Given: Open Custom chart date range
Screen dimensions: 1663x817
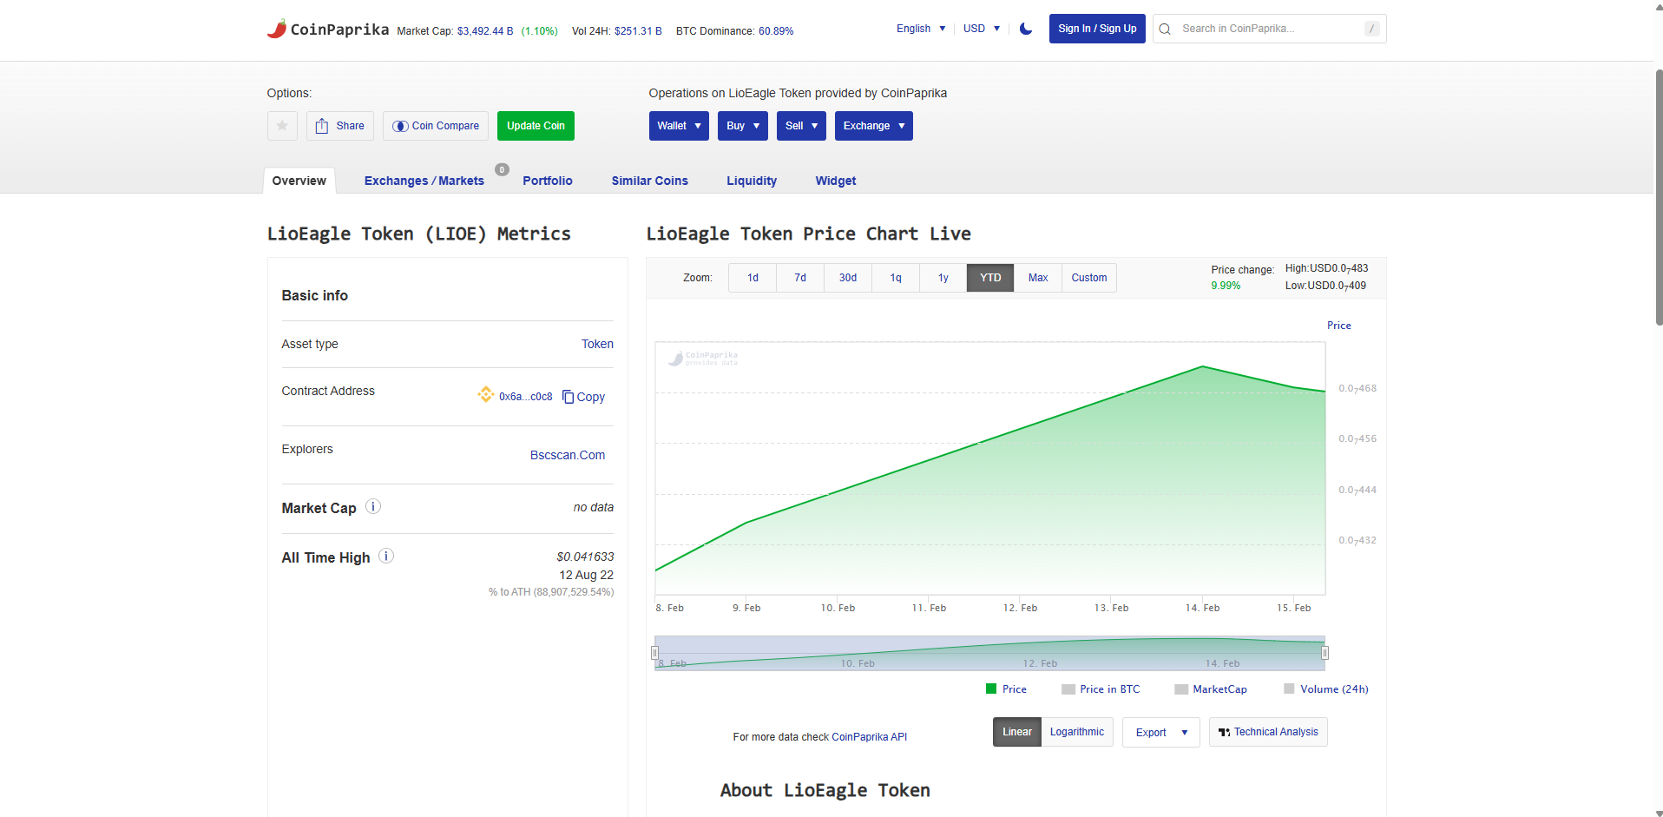Looking at the screenshot, I should (x=1089, y=278).
